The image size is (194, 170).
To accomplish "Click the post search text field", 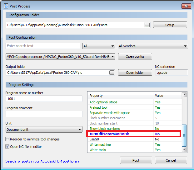I will pyautogui.click(x=43, y=46).
